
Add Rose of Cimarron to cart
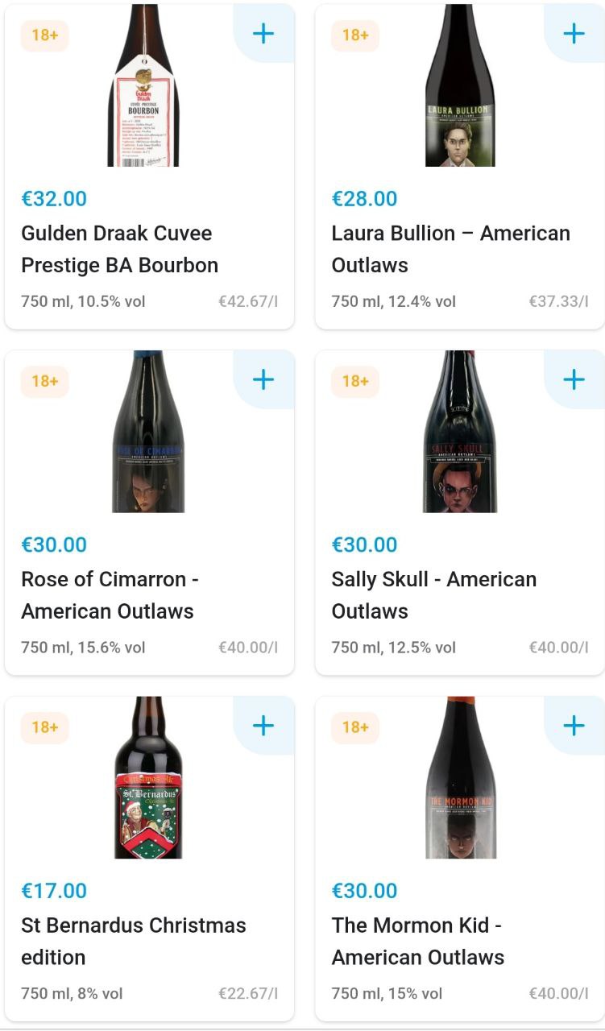click(263, 379)
